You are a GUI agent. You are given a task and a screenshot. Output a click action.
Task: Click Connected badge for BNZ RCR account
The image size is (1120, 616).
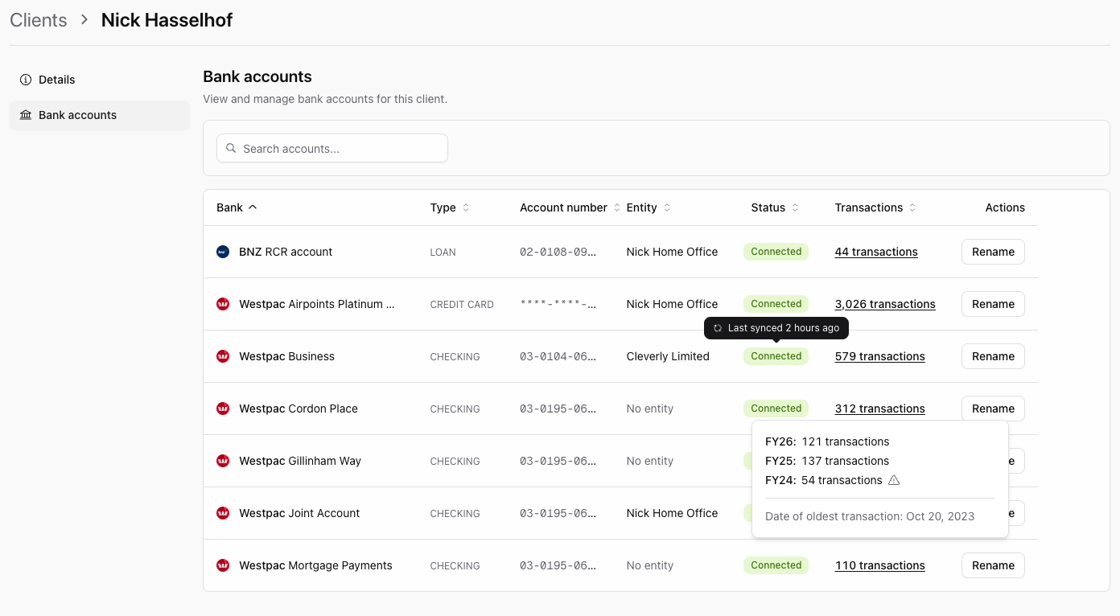(x=776, y=252)
